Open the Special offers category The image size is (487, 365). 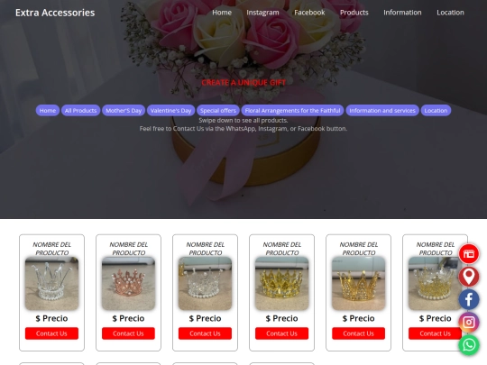click(218, 111)
